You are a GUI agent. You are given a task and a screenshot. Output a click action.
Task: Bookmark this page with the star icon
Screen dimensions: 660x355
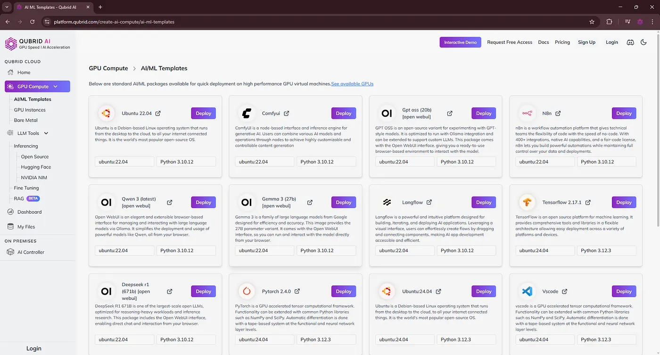[x=592, y=22]
